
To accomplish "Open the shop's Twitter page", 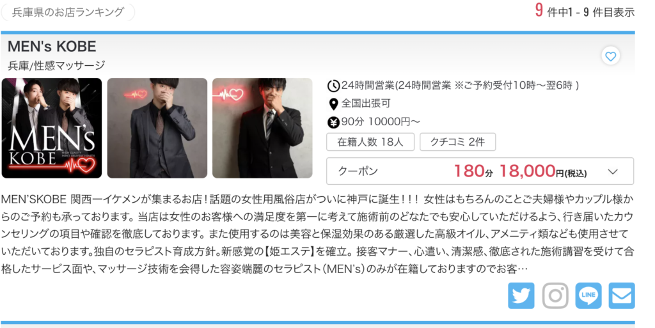I will tap(521, 295).
